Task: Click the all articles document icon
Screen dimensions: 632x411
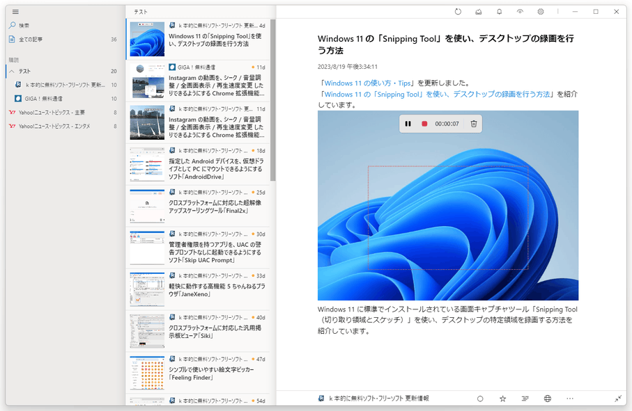Action: (12, 40)
